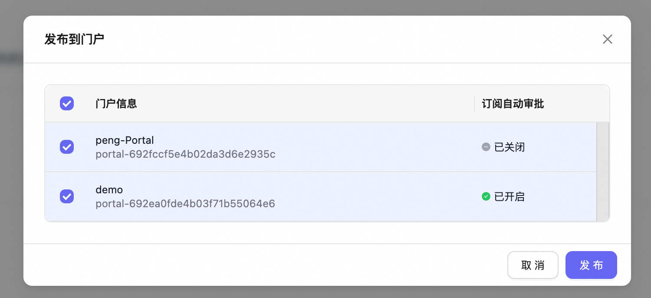
Task: Click the empty dialog footer left of 取消
Action: pos(260,265)
